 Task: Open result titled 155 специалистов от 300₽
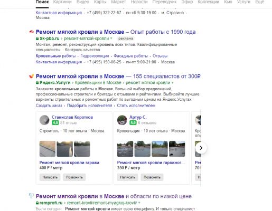click(x=118, y=76)
